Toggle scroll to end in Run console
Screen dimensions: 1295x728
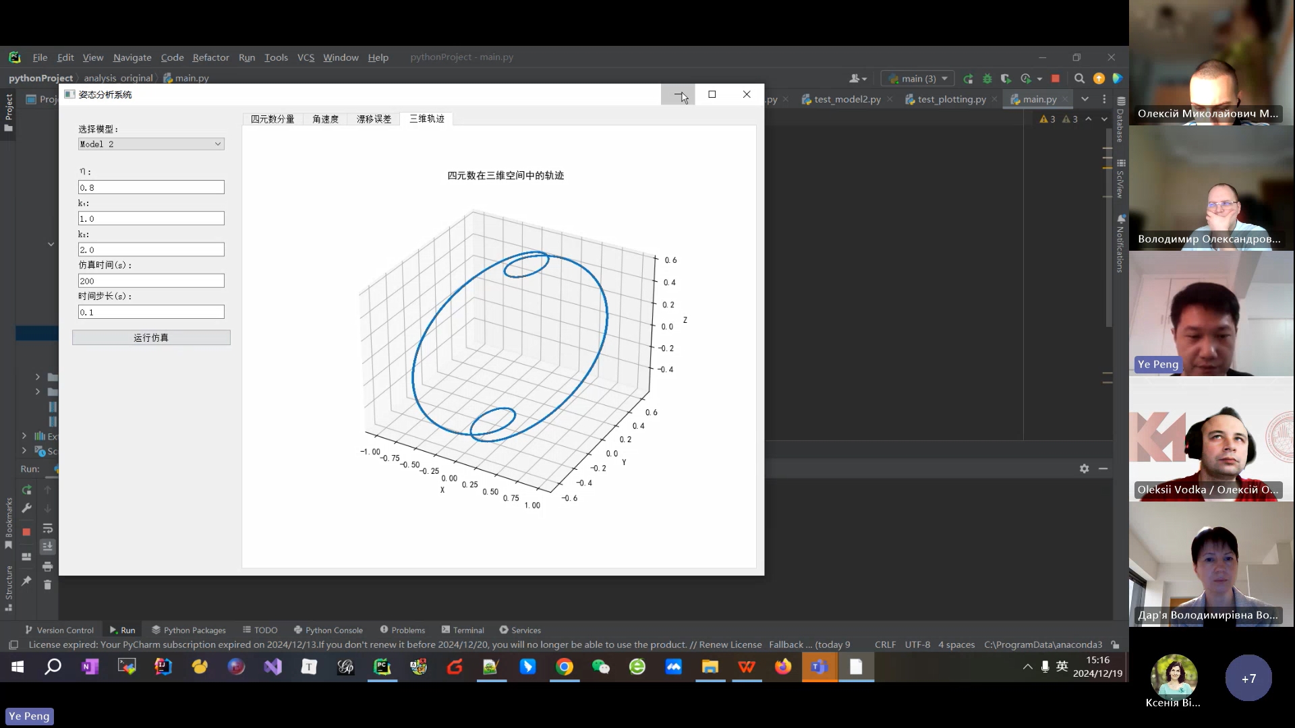click(x=47, y=547)
